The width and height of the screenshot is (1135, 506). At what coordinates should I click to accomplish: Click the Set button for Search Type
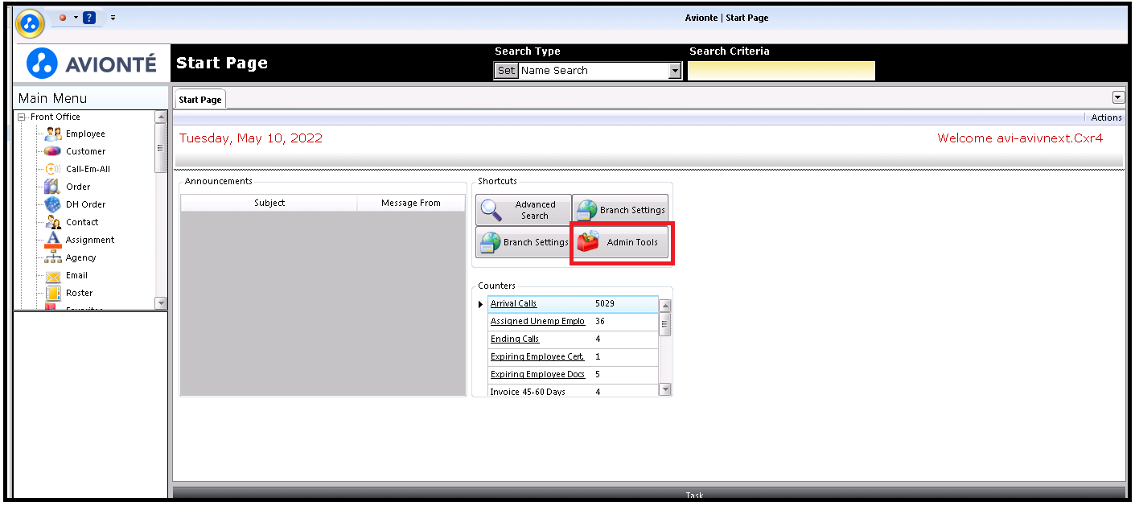[x=506, y=71]
